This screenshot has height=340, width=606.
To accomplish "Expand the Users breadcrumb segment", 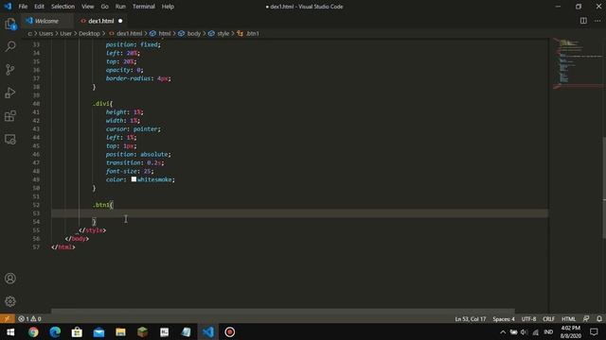I will (46, 34).
